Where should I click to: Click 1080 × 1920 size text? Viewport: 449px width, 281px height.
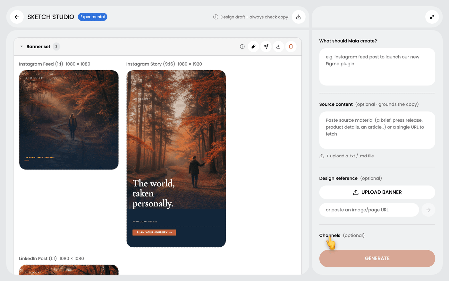coord(190,64)
